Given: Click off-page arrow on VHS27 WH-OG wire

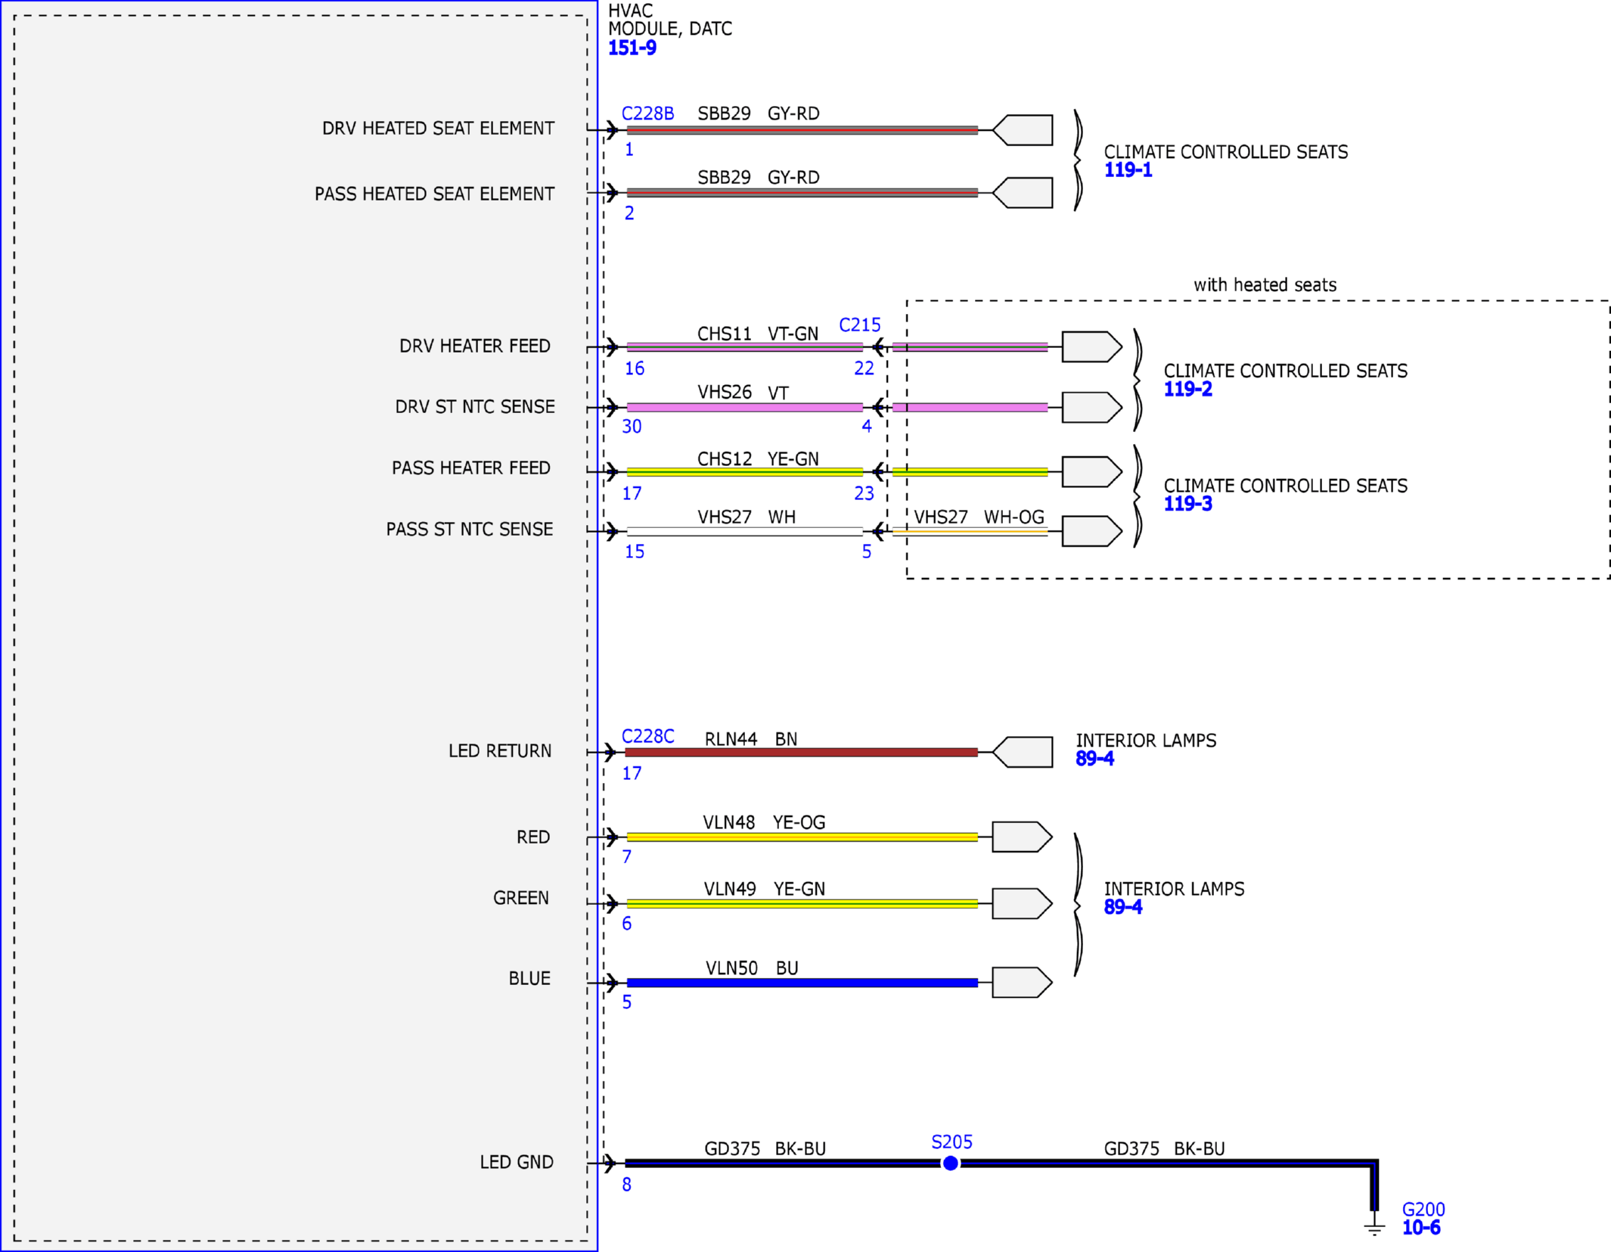Looking at the screenshot, I should coord(1092,531).
